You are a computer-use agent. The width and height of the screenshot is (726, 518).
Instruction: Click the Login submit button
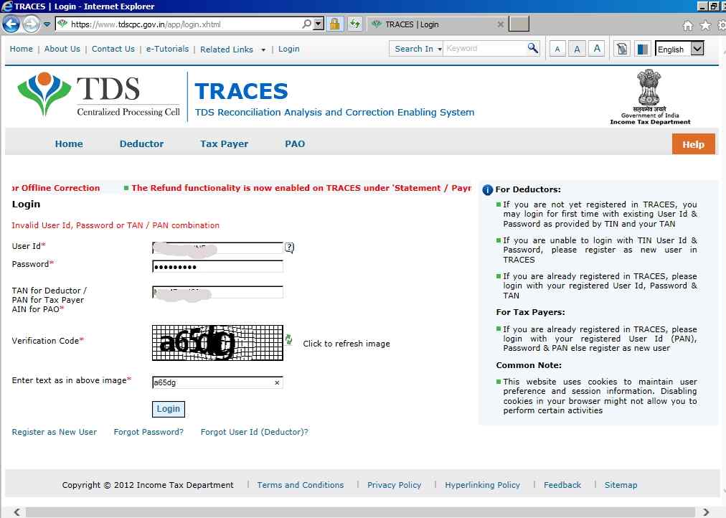click(168, 409)
